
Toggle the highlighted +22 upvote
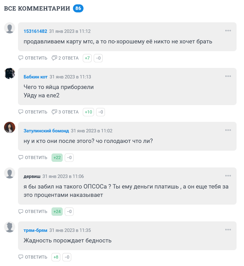(x=57, y=157)
